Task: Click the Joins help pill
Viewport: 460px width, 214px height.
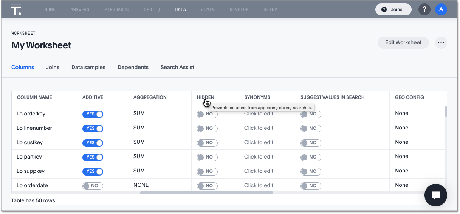Action: (393, 9)
